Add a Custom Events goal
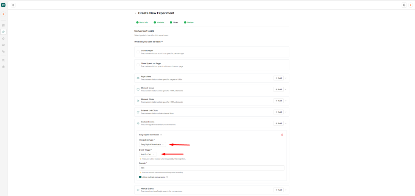 coord(278,123)
